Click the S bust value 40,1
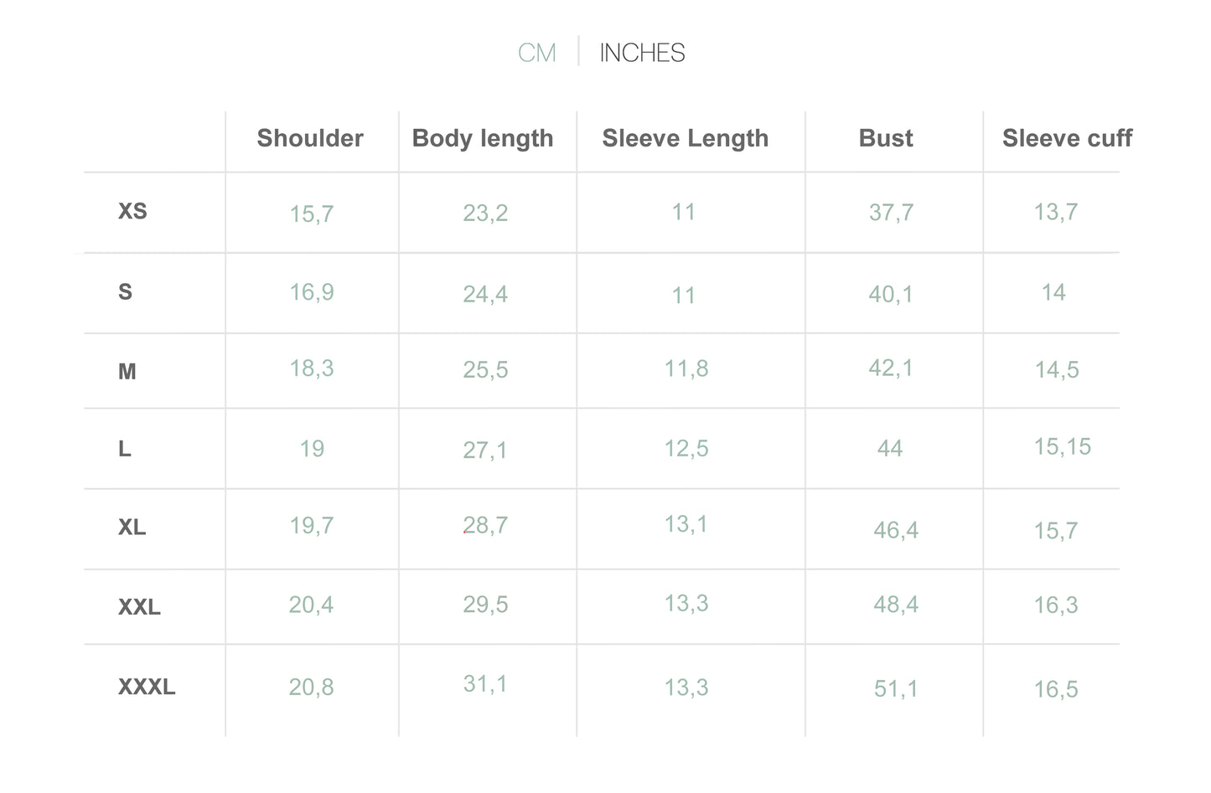 [890, 295]
